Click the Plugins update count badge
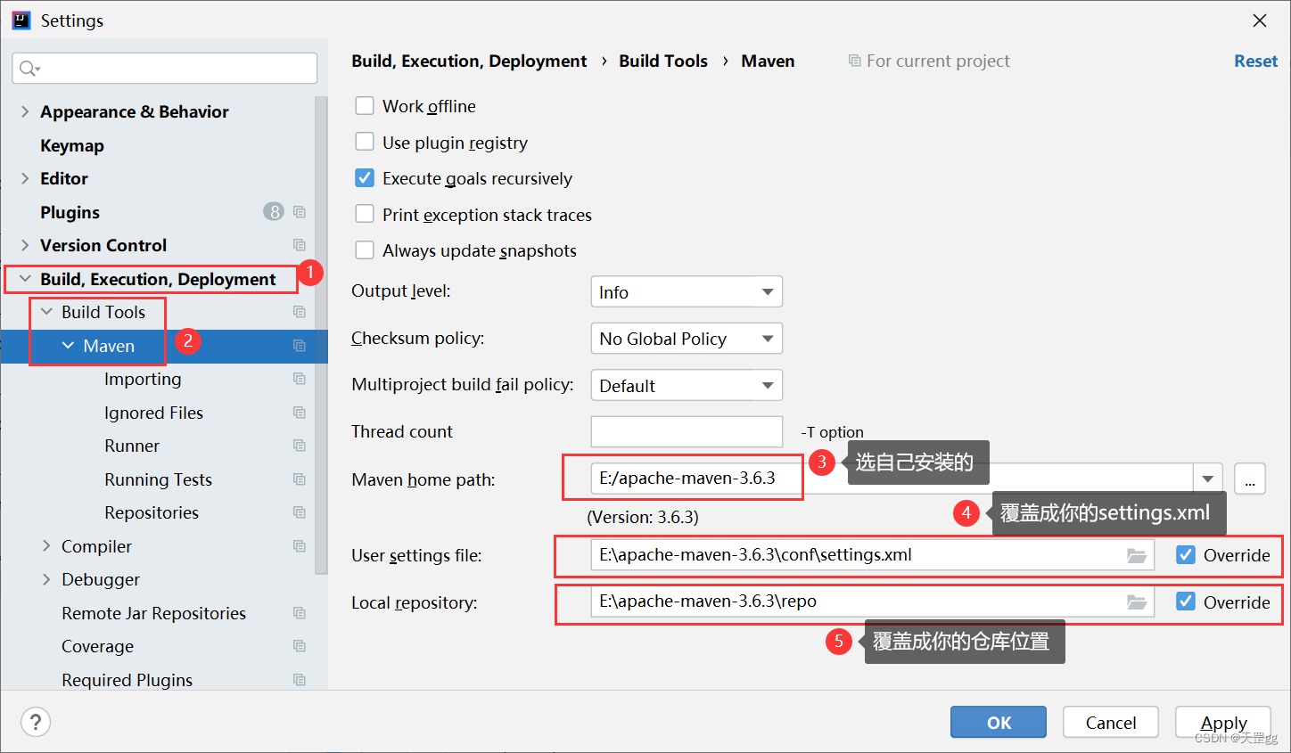The image size is (1291, 753). [274, 212]
